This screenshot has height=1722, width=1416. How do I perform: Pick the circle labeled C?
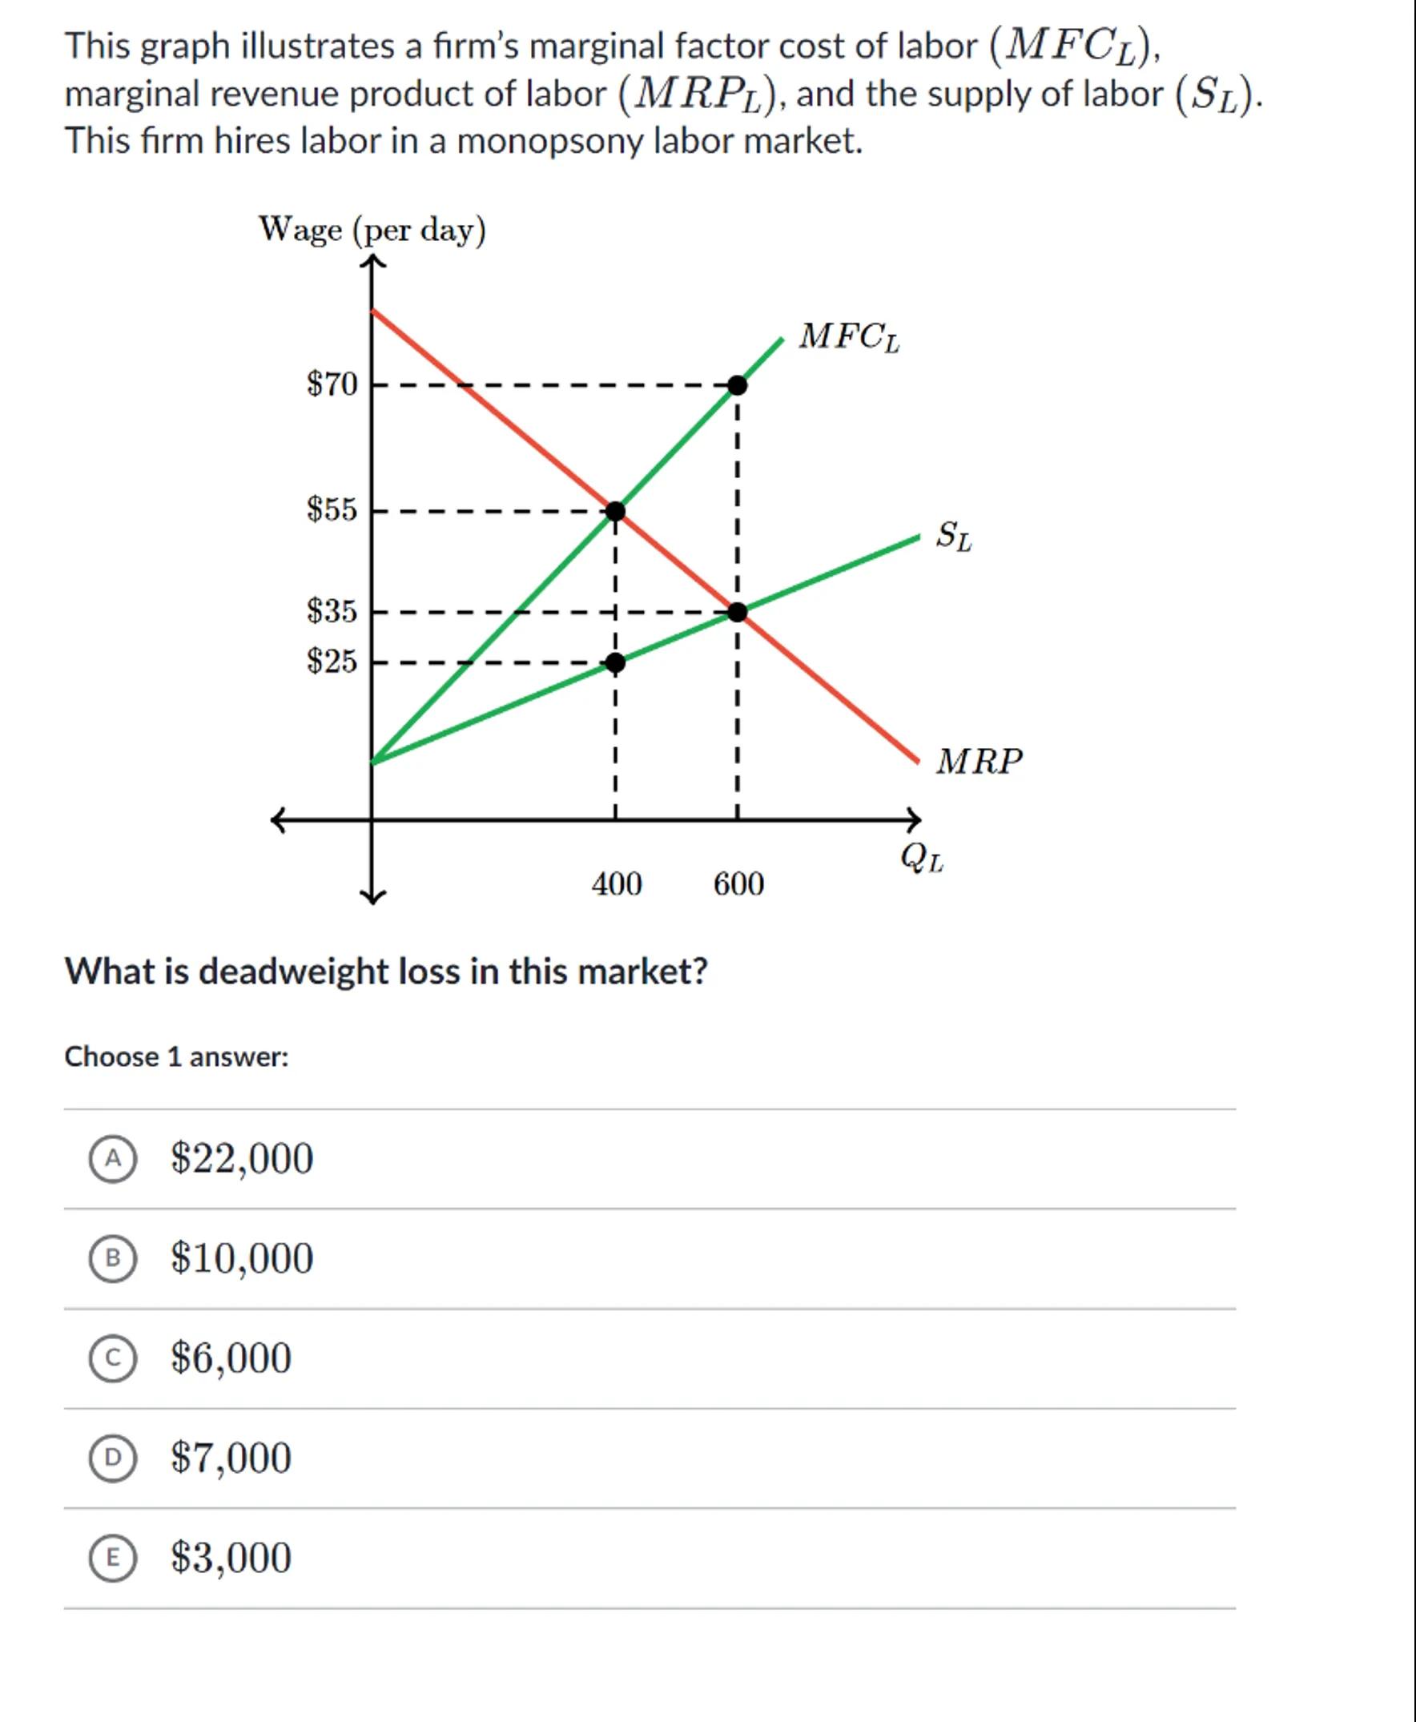pyautogui.click(x=113, y=1359)
